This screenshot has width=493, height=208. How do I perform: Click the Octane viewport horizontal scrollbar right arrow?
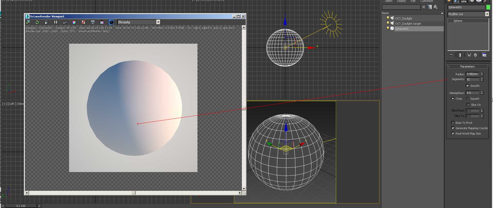pyautogui.click(x=240, y=193)
